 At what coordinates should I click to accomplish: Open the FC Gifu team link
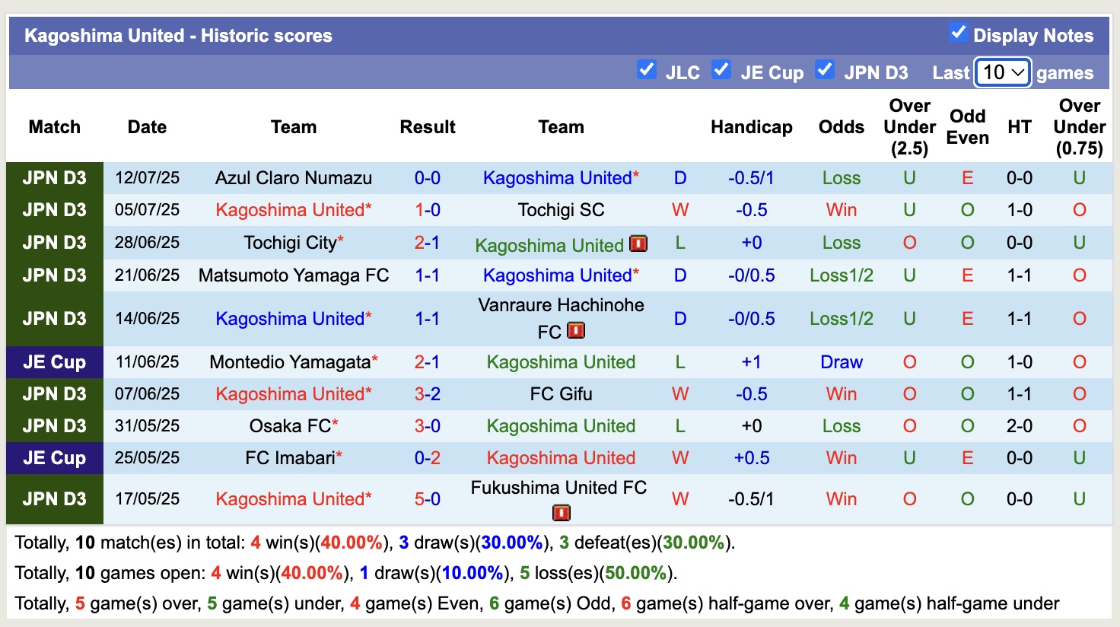561,393
